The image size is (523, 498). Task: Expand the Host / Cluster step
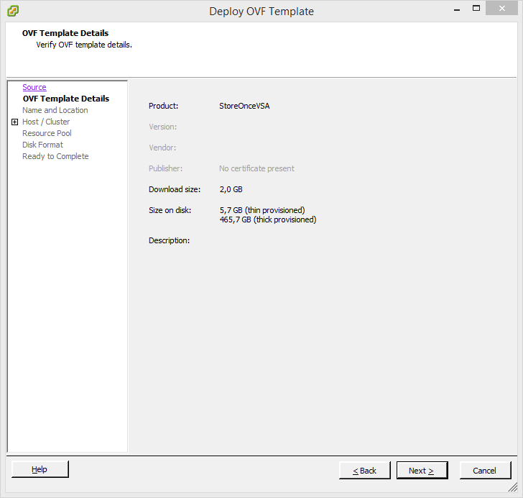tap(14, 122)
